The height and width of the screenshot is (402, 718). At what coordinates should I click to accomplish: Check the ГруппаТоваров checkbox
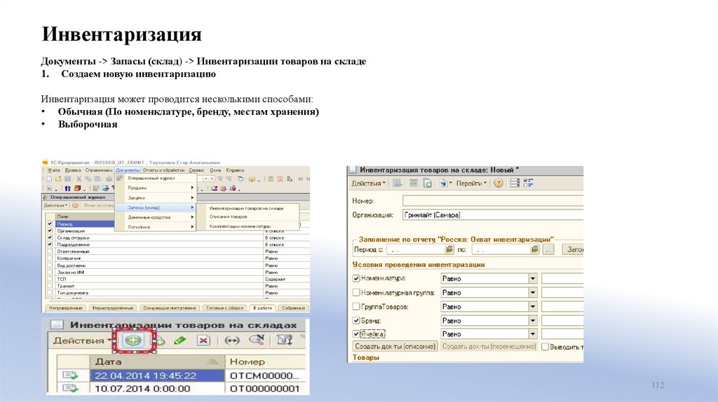pyautogui.click(x=356, y=307)
